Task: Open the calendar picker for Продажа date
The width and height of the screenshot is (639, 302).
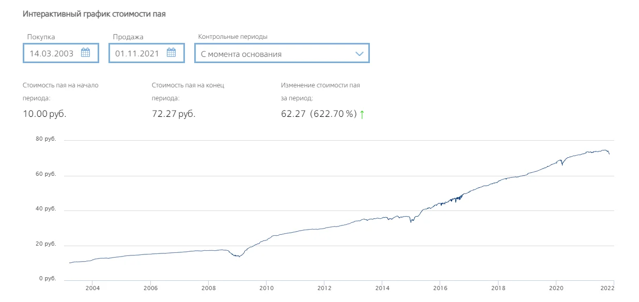Action: [x=172, y=53]
